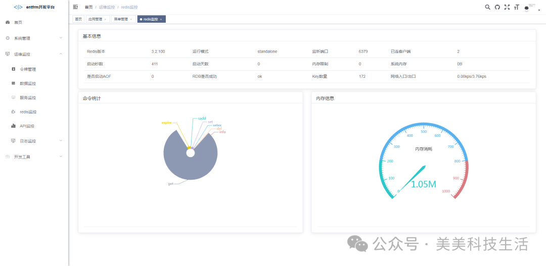Switch to the 应用管理 tab
This screenshot has width=546, height=266.
point(98,19)
